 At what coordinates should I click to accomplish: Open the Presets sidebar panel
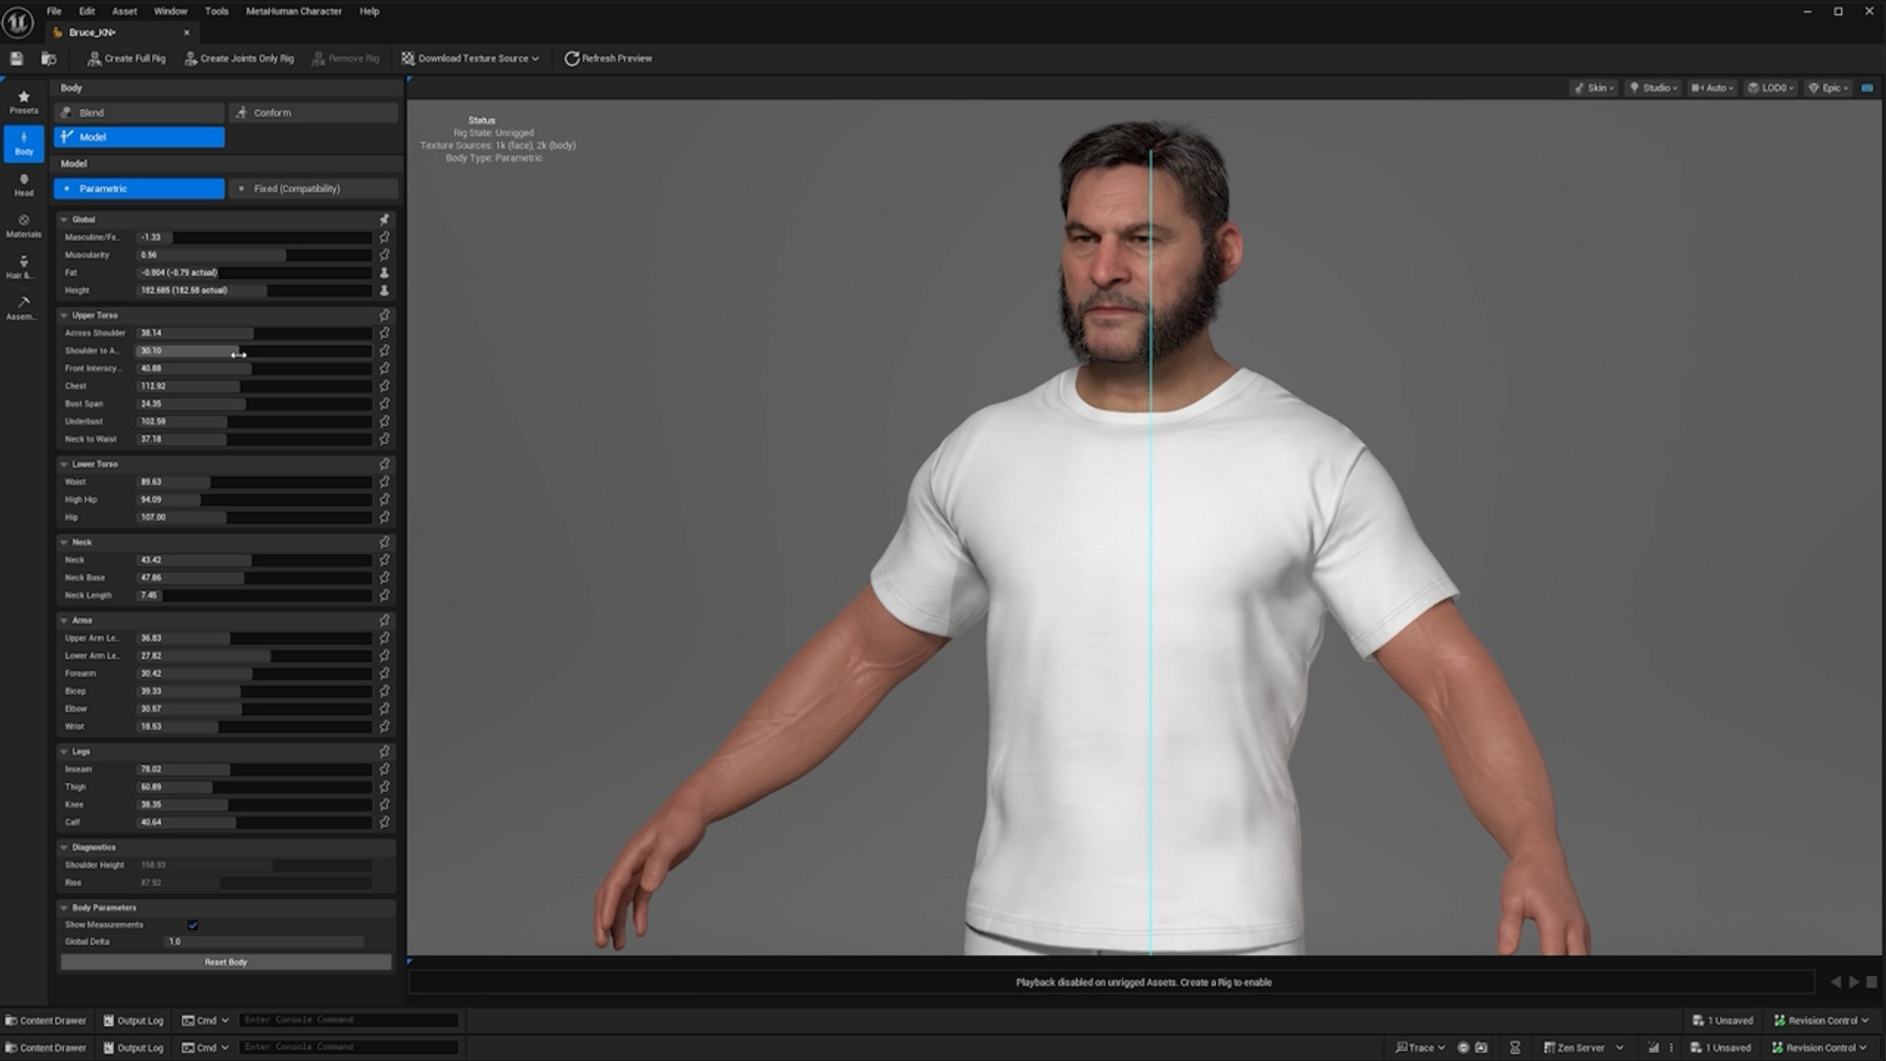[x=24, y=101]
